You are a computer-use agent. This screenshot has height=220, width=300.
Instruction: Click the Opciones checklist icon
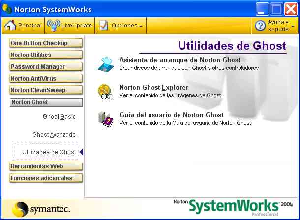[x=103, y=26]
